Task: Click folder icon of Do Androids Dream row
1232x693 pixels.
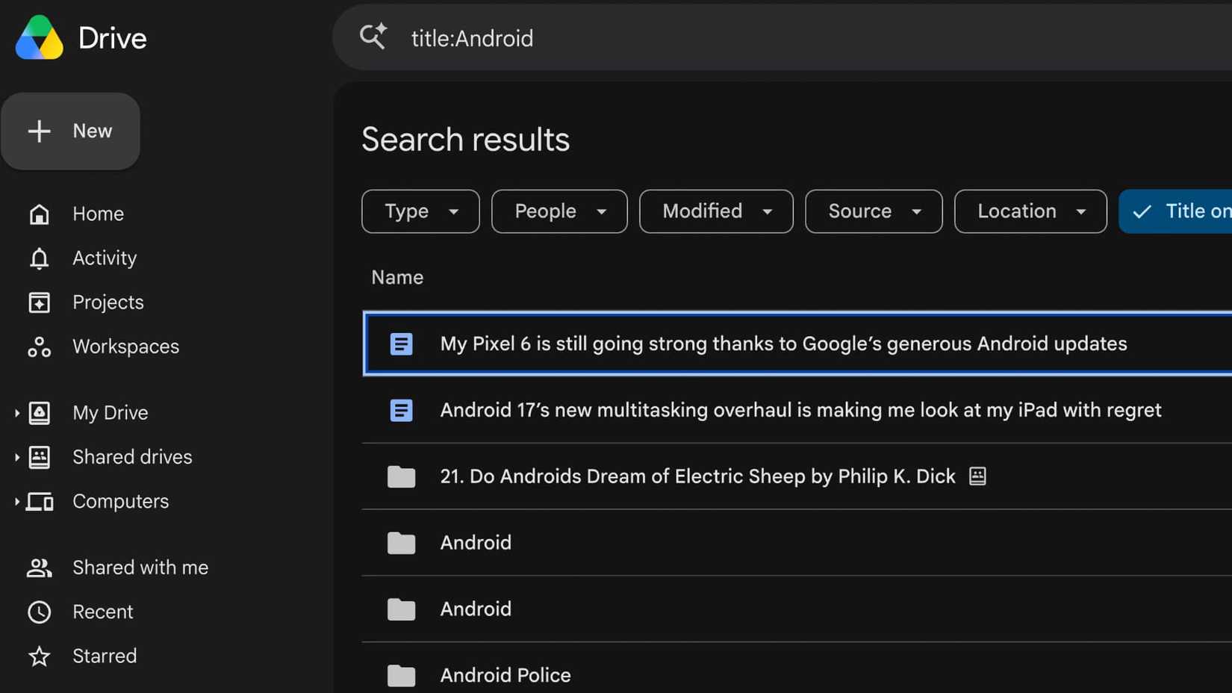Action: 401,476
